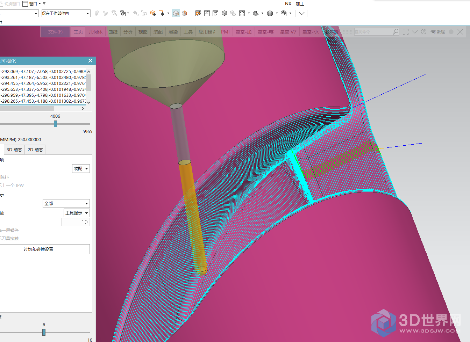Open the 装配 ribbon tab

[158, 32]
